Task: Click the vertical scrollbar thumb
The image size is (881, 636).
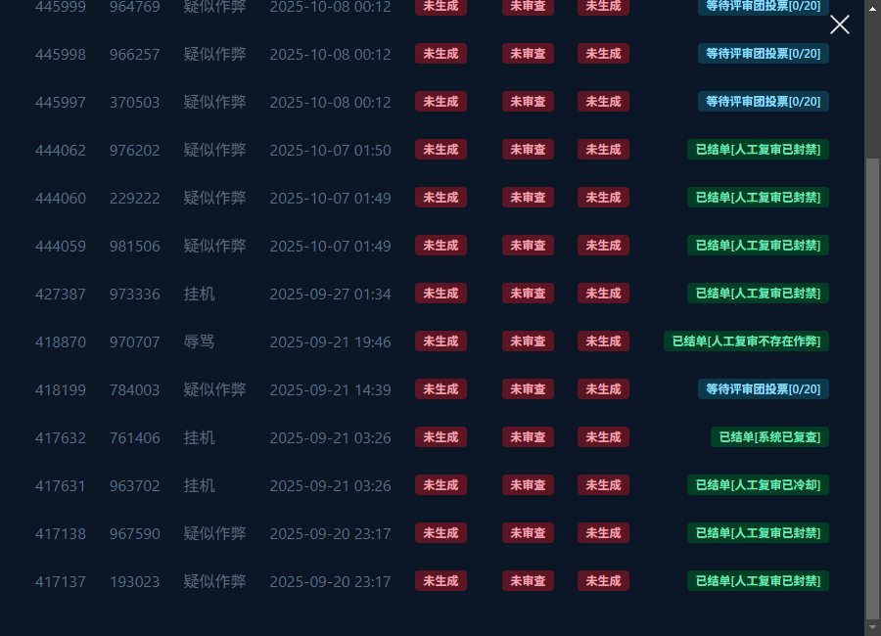Action: [x=872, y=387]
